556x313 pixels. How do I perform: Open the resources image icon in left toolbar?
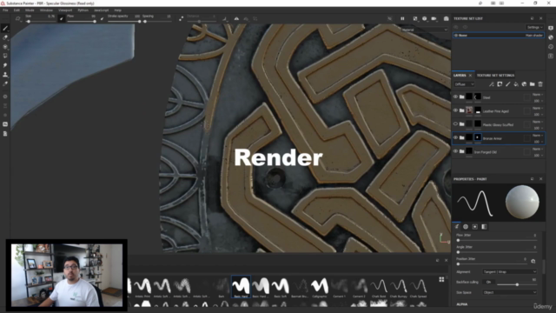click(x=5, y=124)
